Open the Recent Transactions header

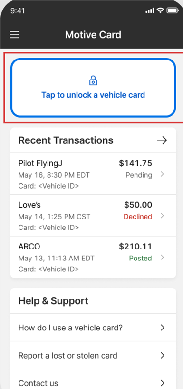[x=93, y=140]
